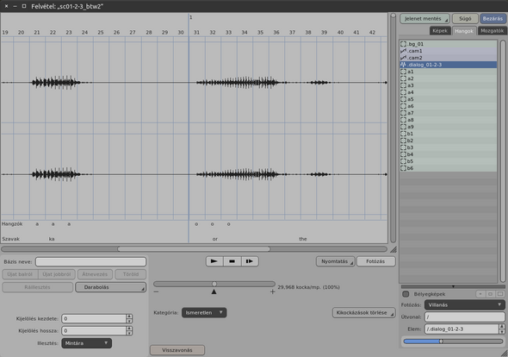Click the Útvonal path input field
The width and height of the screenshot is (508, 357).
pyautogui.click(x=465, y=316)
